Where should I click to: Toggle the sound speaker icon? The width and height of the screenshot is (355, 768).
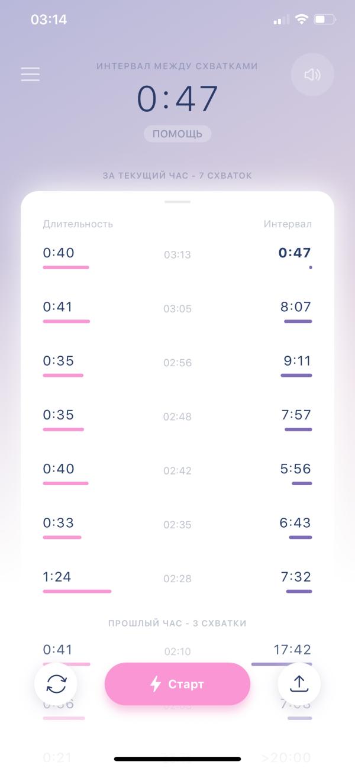(312, 75)
